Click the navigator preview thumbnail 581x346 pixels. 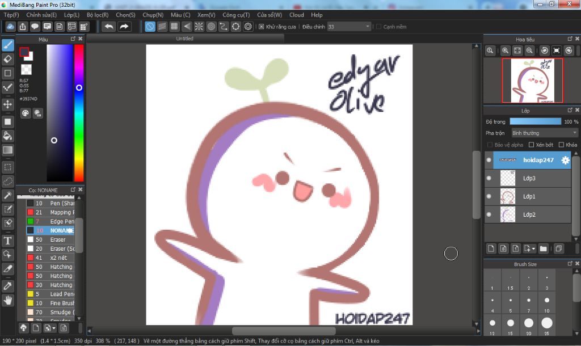pyautogui.click(x=532, y=81)
